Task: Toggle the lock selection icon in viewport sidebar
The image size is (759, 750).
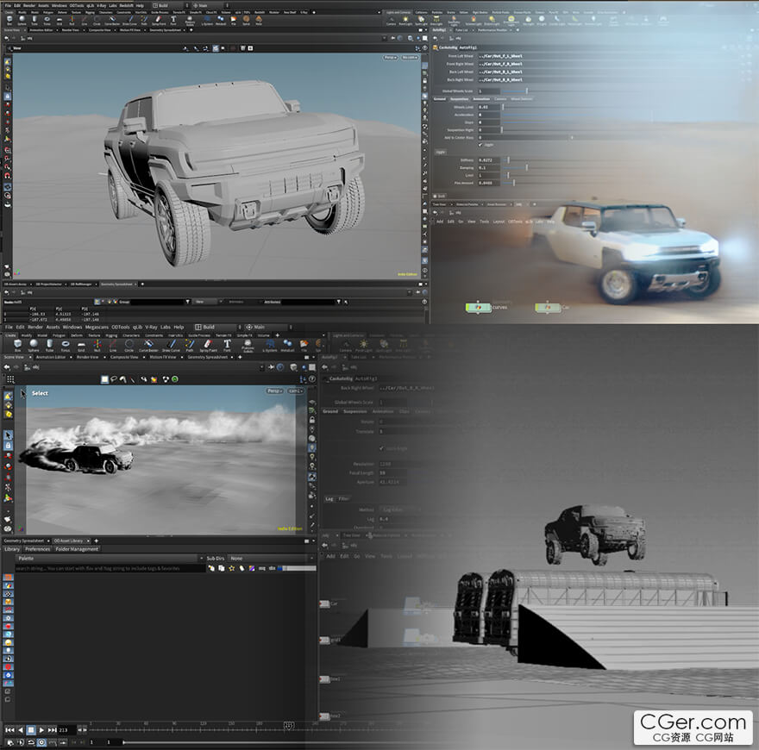Action: click(x=8, y=445)
